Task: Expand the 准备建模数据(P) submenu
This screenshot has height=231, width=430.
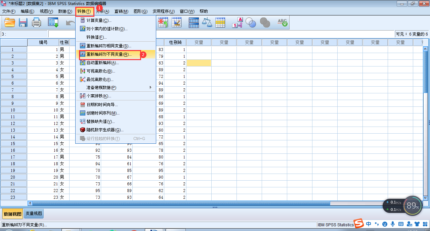Action: pyautogui.click(x=116, y=88)
